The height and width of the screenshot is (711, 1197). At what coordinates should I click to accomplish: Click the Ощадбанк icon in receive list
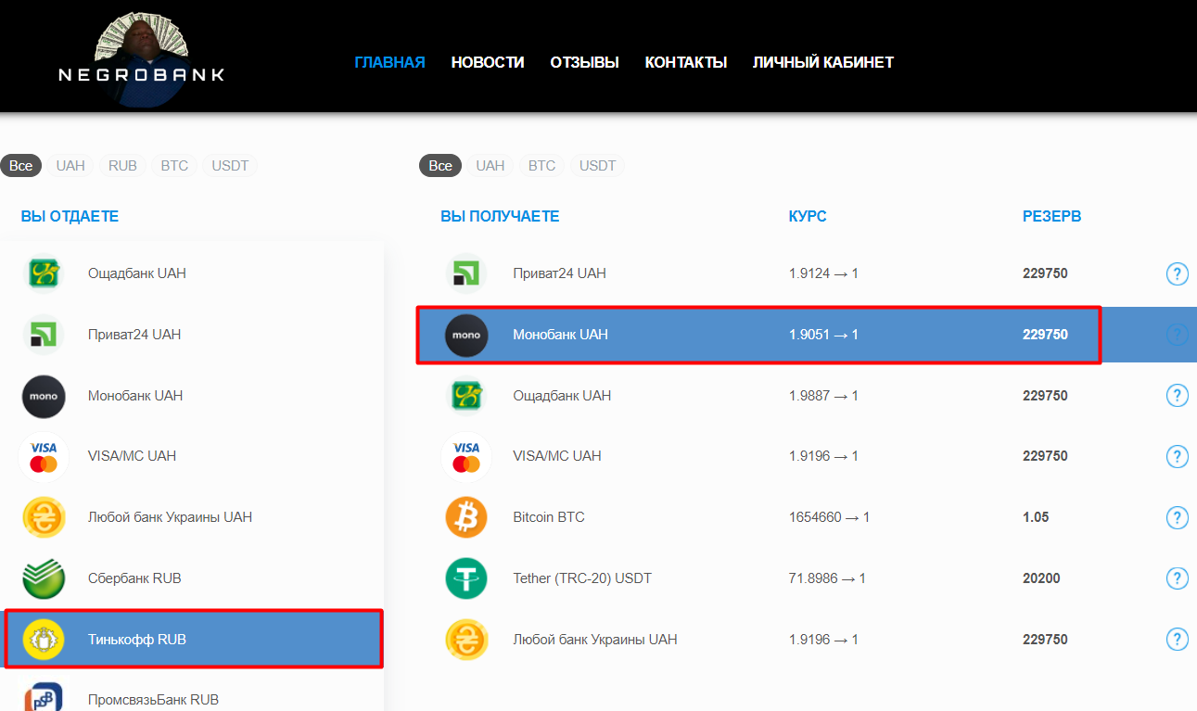point(466,396)
